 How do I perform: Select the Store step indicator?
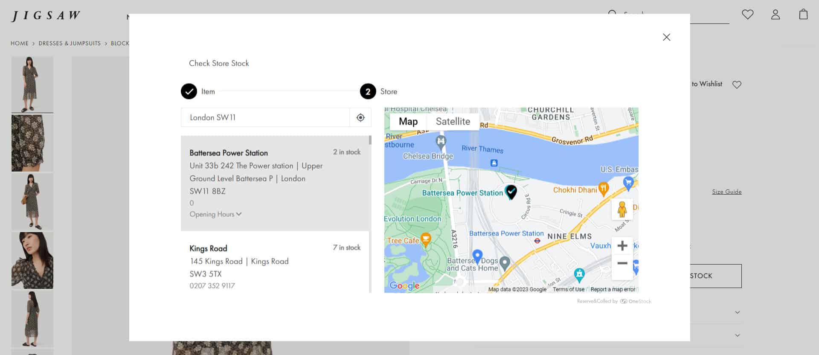click(x=368, y=91)
